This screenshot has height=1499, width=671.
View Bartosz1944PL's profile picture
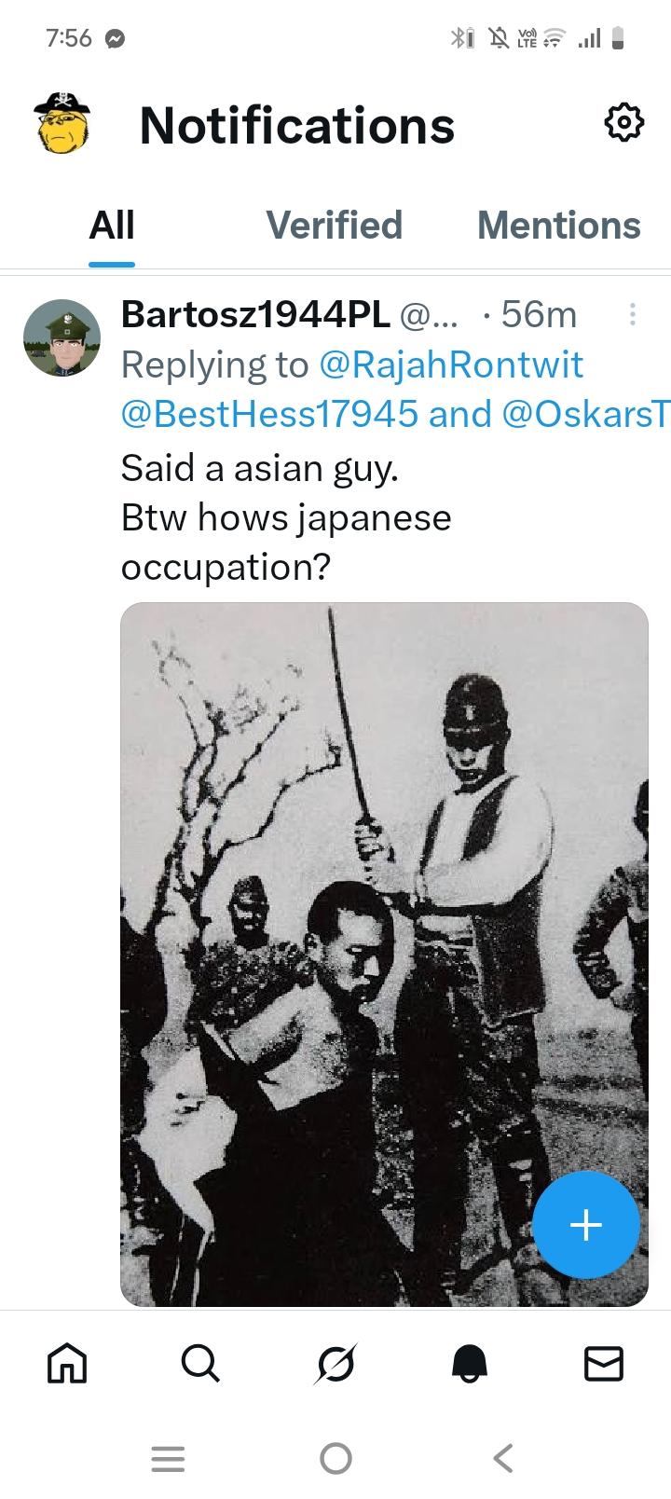pyautogui.click(x=62, y=337)
